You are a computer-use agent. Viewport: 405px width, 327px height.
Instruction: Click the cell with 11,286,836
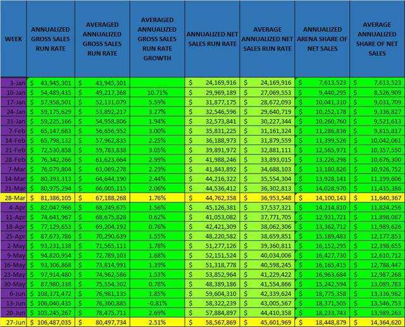(x=322, y=131)
